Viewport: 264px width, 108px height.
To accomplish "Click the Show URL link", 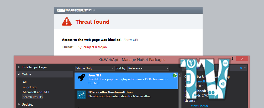I will [131, 40].
